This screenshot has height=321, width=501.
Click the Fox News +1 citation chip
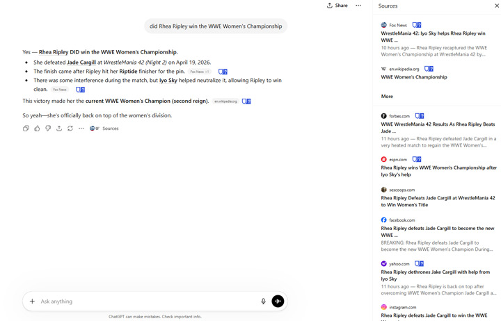(200, 72)
